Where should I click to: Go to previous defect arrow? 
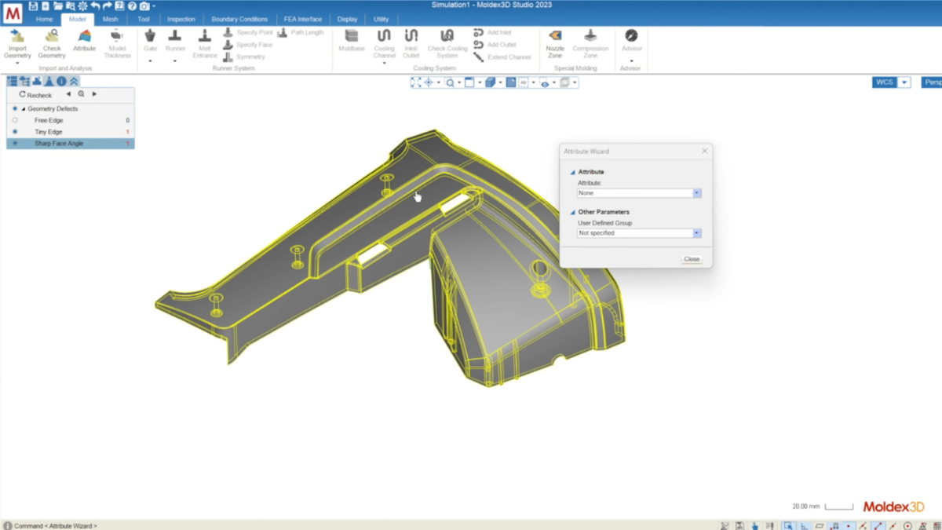pyautogui.click(x=68, y=94)
